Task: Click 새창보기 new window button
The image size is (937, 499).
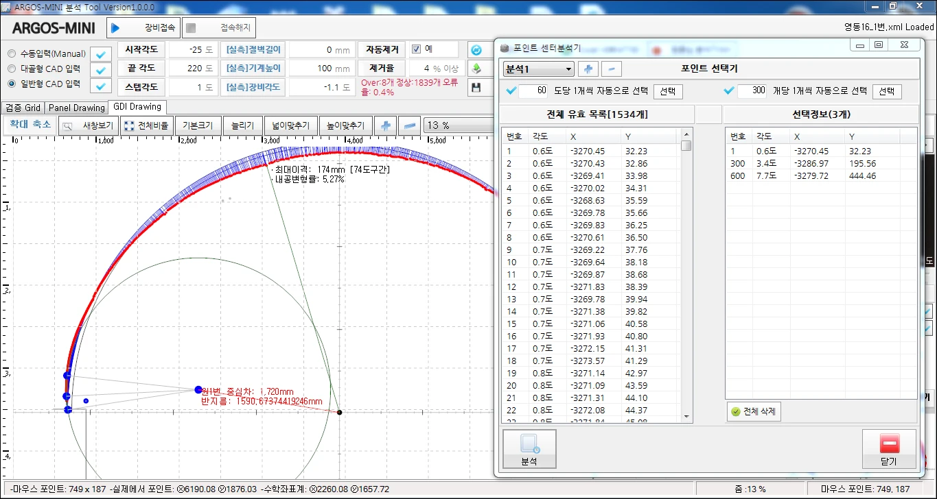Action: (89, 125)
